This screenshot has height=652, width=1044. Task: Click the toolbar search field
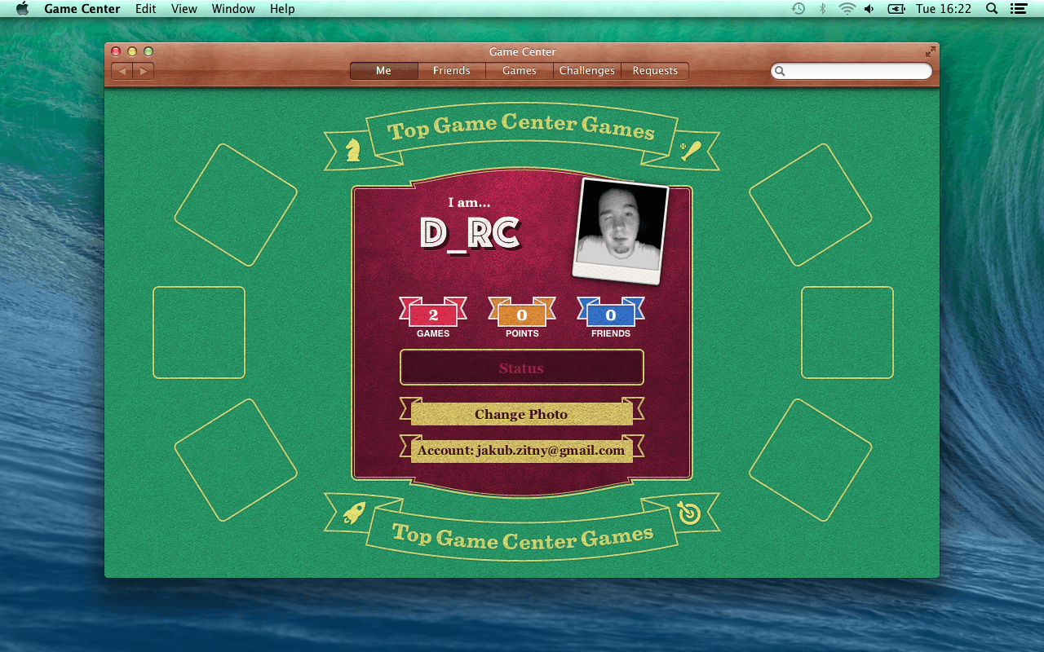point(852,71)
